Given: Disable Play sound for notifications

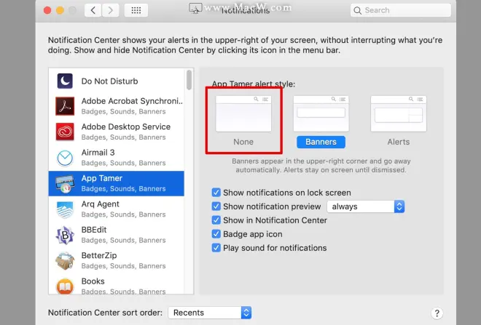Looking at the screenshot, I should [x=216, y=248].
